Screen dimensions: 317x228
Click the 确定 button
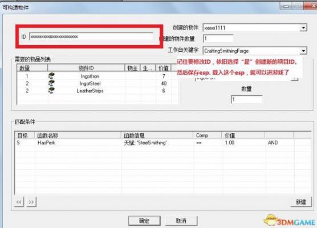pyautogui.click(x=144, y=221)
